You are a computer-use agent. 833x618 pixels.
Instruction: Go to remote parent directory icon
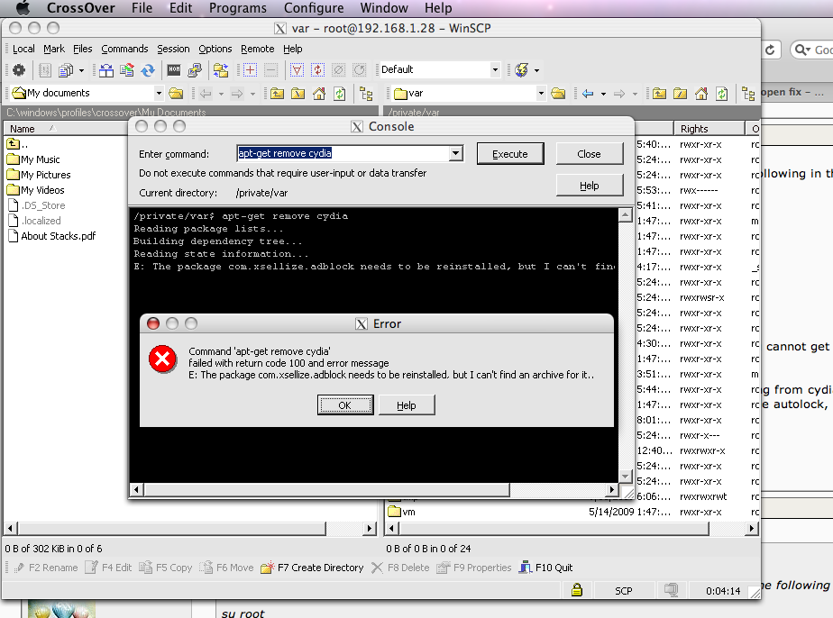click(659, 94)
